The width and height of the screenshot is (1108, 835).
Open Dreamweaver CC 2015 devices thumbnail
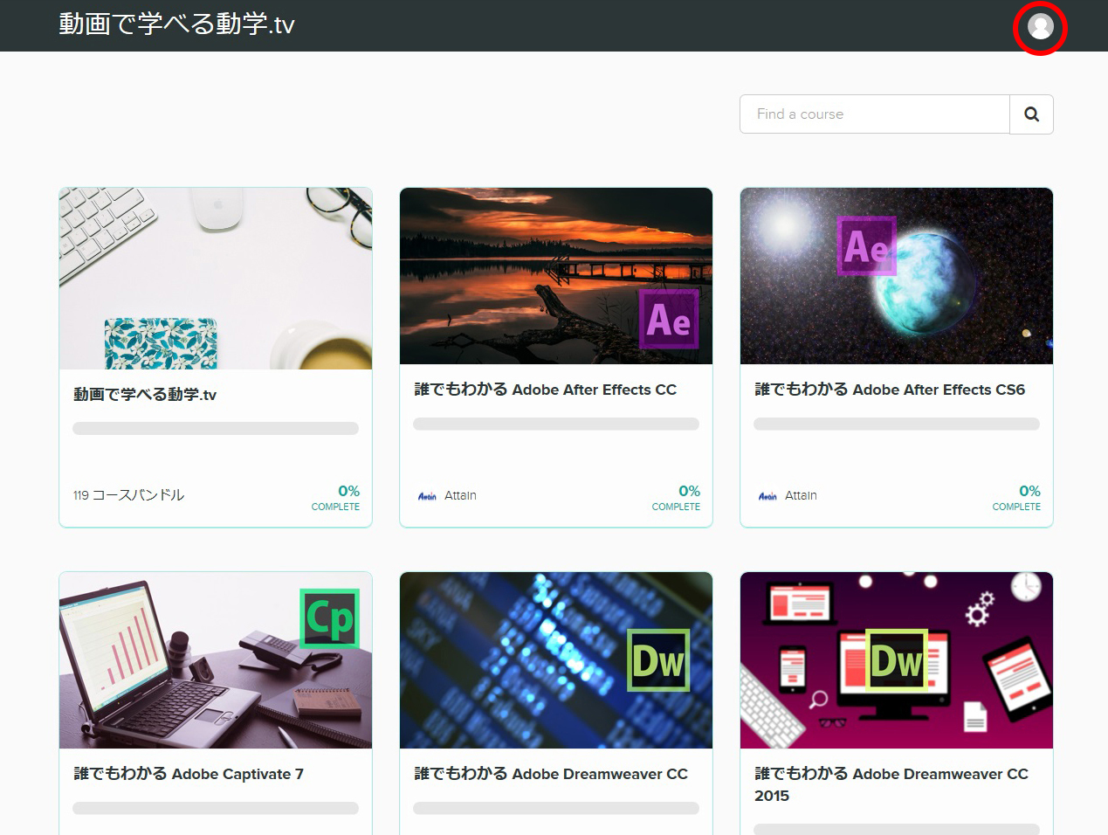click(897, 660)
